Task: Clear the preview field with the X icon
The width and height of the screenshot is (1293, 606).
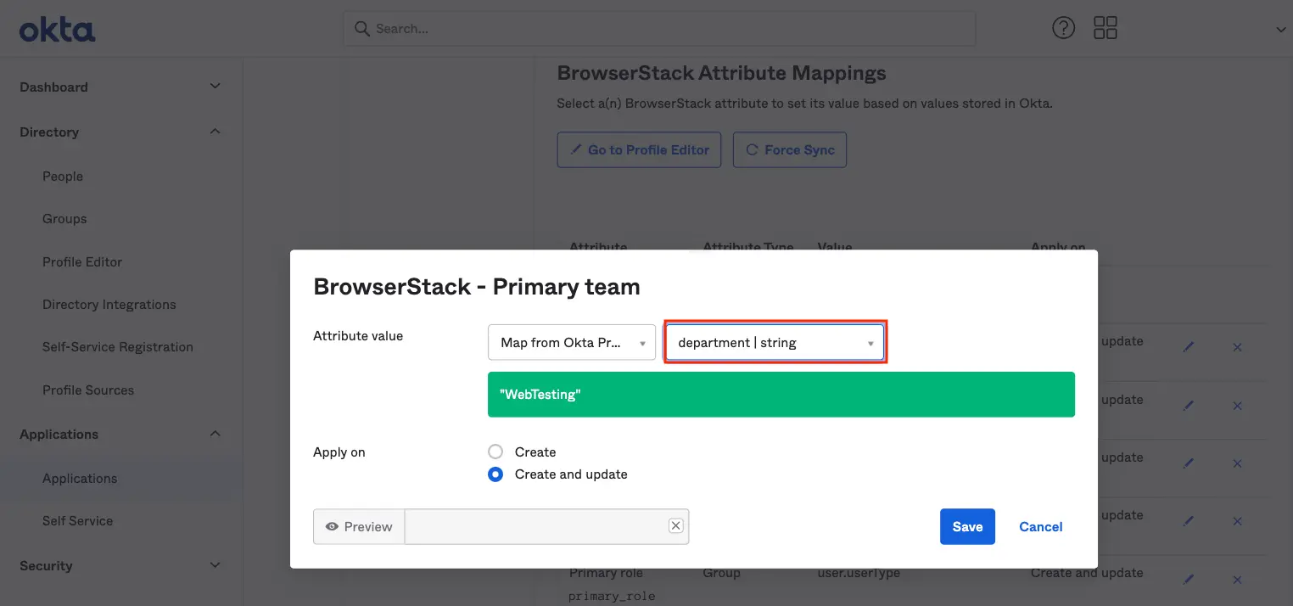Action: 675,526
